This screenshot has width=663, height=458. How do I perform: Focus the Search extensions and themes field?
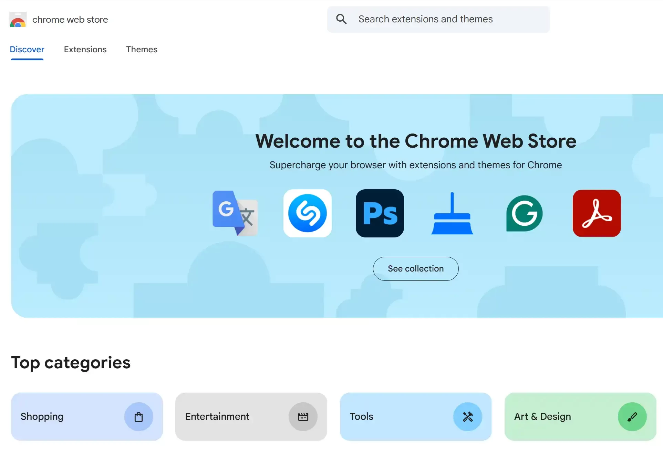(438, 19)
